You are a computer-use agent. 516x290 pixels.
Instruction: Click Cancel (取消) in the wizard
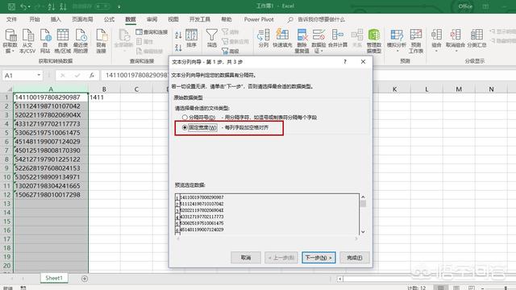click(x=246, y=258)
